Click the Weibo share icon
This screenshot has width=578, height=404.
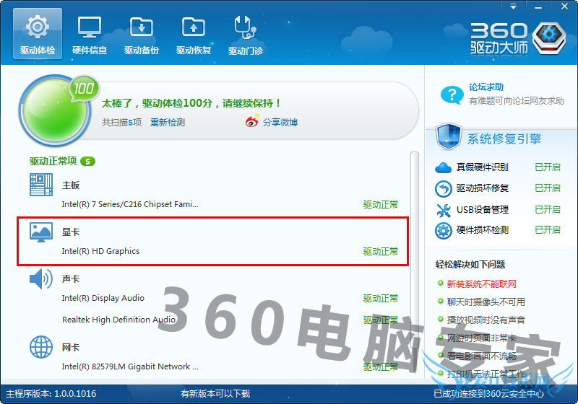tap(252, 120)
